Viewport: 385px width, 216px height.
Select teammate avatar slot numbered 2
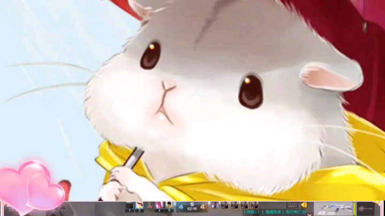pyautogui.click(x=139, y=206)
